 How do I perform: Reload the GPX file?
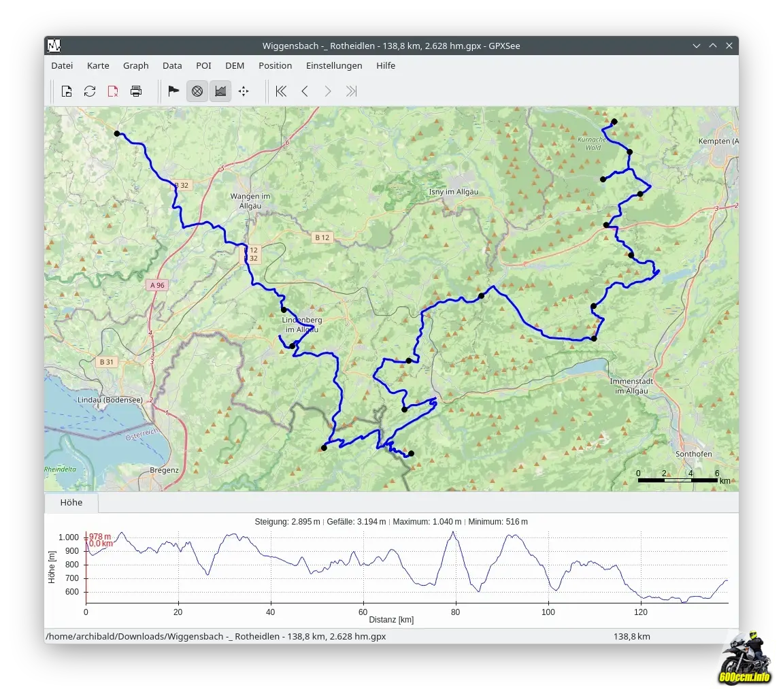point(90,91)
